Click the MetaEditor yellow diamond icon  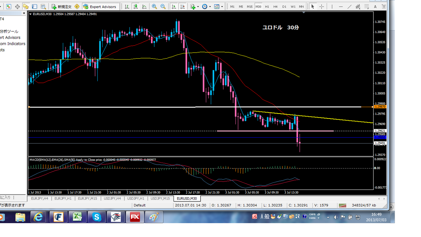[x=77, y=7]
